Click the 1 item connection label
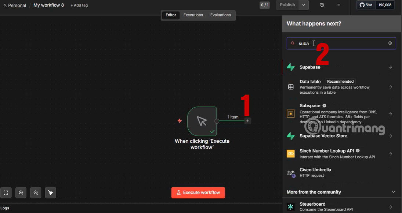Image resolution: width=402 pixels, height=213 pixels. [x=233, y=117]
